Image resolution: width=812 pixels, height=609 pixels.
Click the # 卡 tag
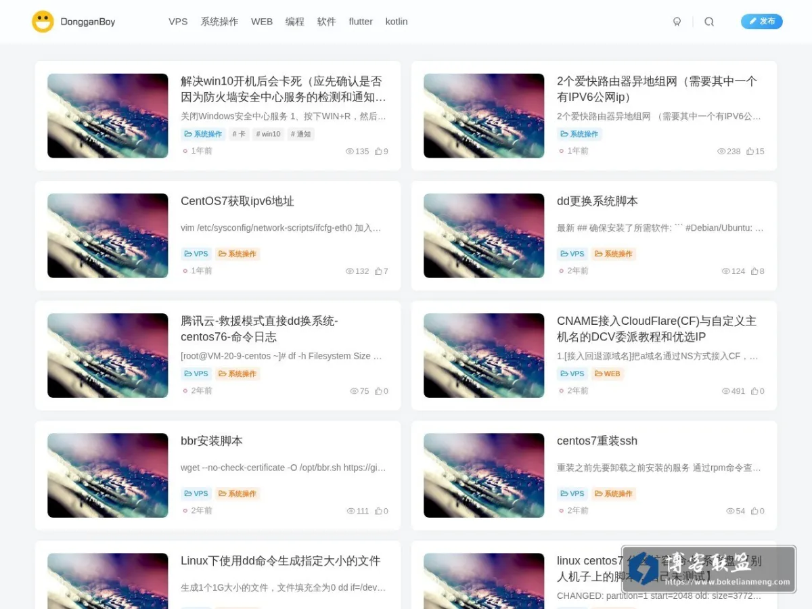239,134
